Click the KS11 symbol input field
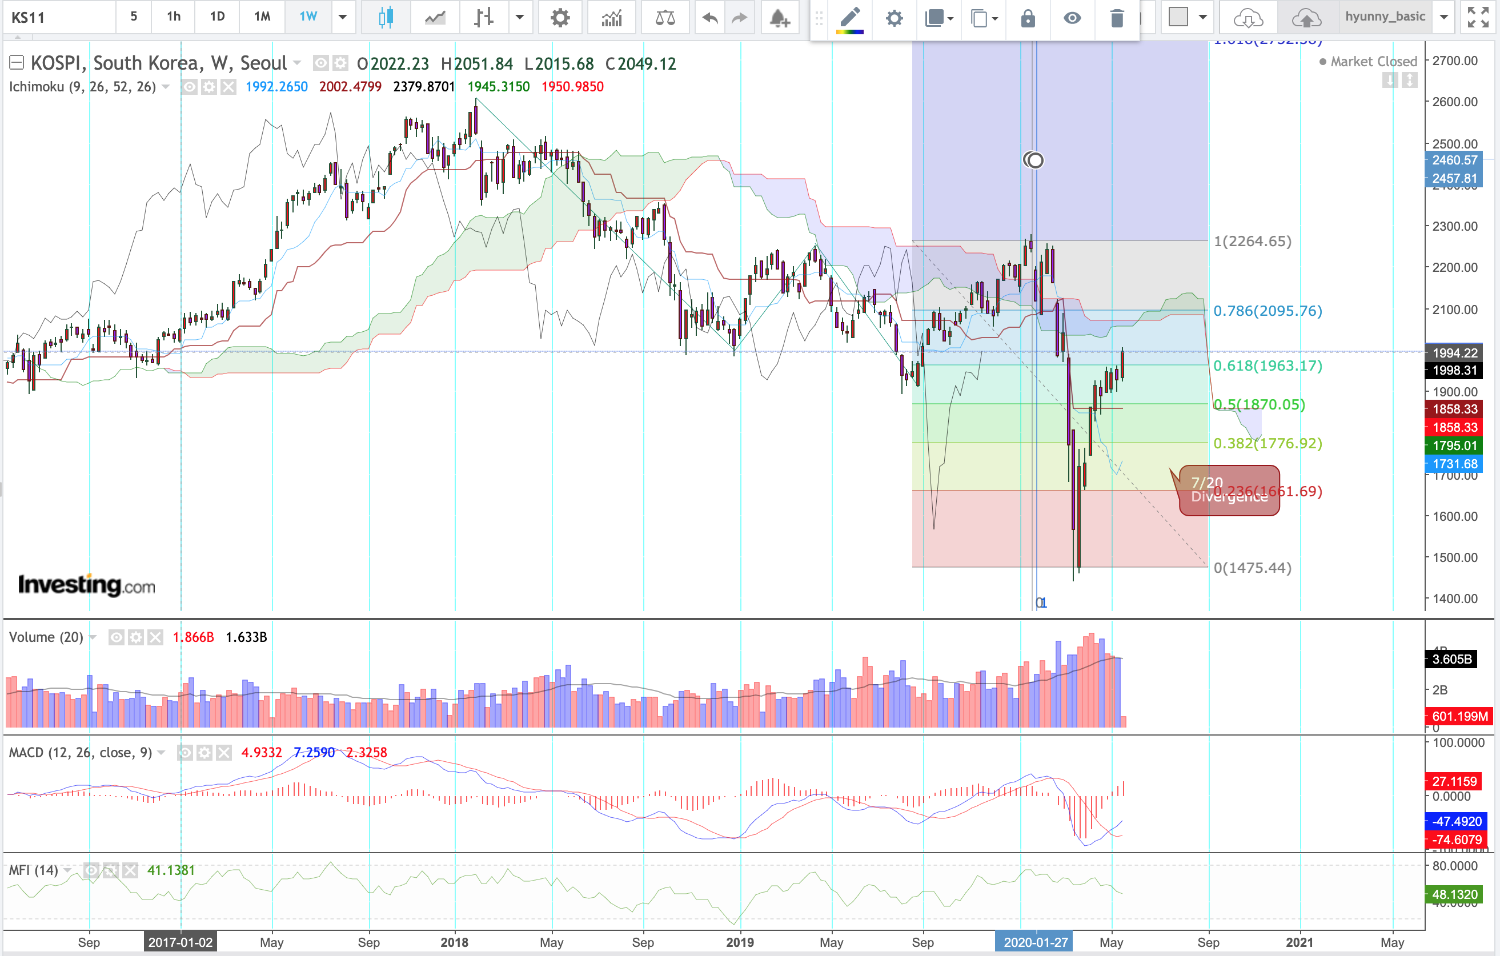This screenshot has width=1500, height=956. click(x=59, y=17)
